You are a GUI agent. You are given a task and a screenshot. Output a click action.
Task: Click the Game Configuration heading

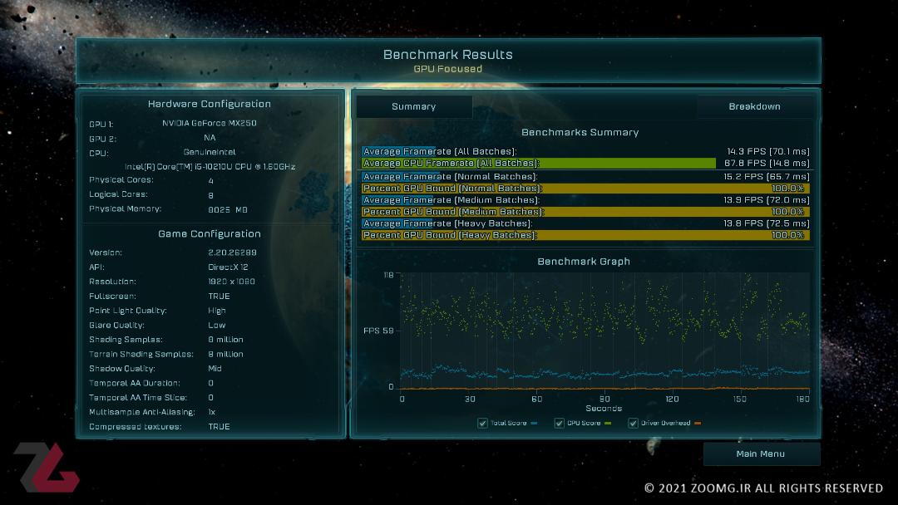tap(209, 233)
